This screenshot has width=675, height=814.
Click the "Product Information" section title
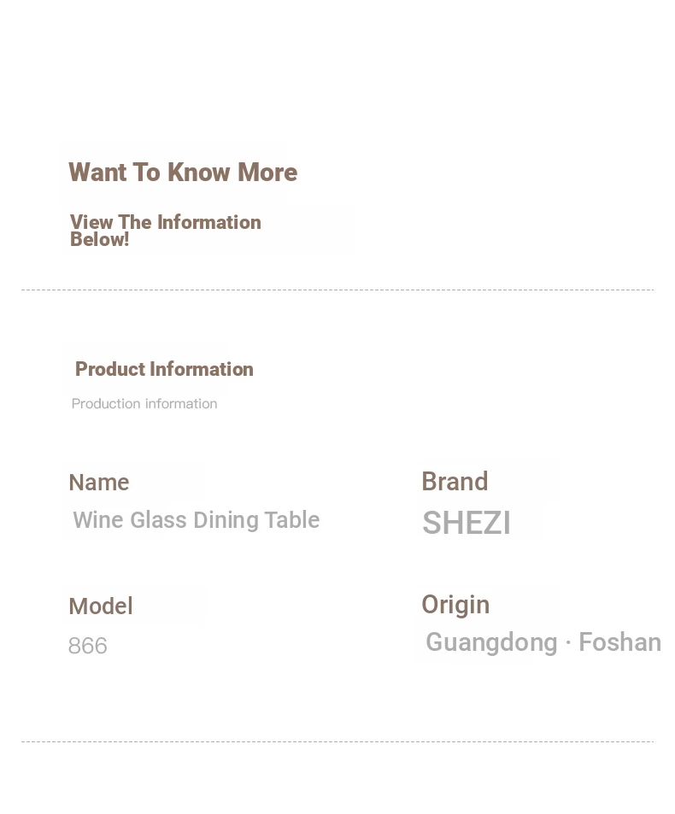click(164, 369)
